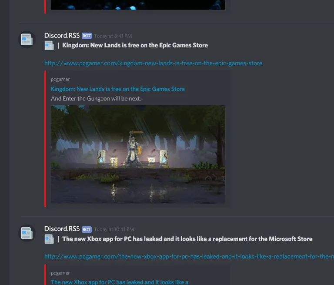334x285 pixels.
Task: Click bold headline Kingdom: New Lands is free
Action: point(135,45)
